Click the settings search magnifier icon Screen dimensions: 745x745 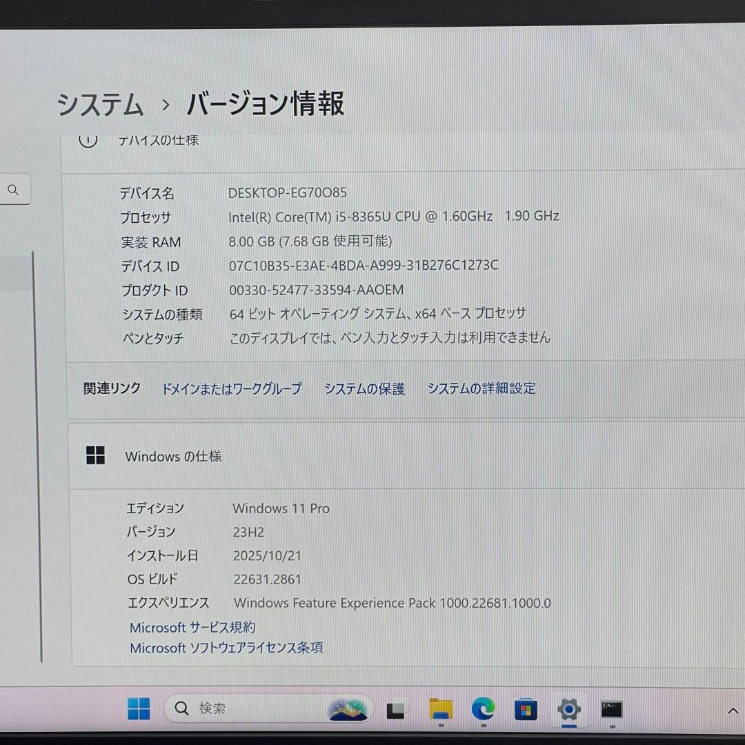coord(13,190)
